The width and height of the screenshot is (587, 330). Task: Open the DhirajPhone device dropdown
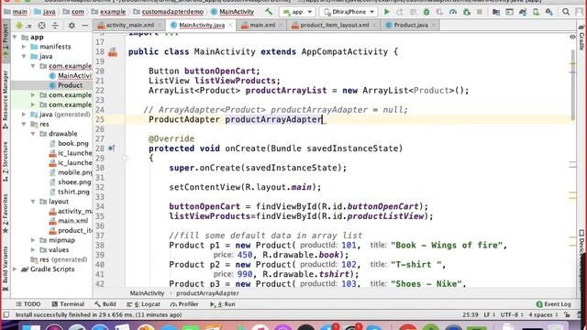(x=349, y=12)
